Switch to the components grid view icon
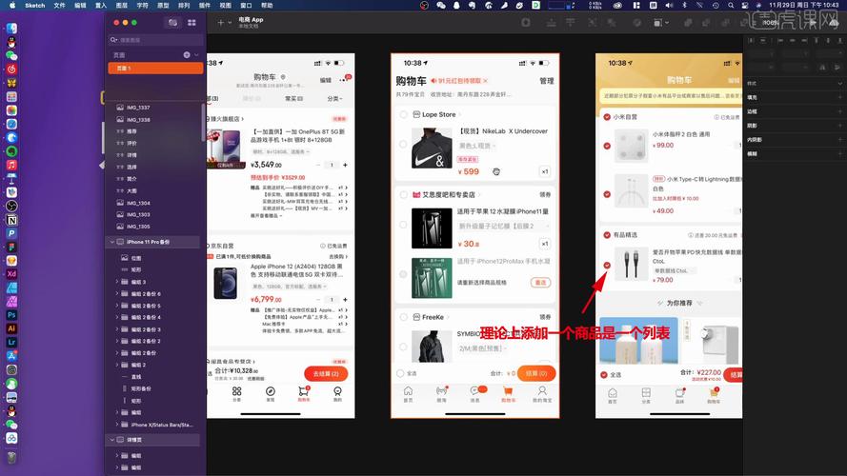The height and width of the screenshot is (476, 847). [x=192, y=22]
